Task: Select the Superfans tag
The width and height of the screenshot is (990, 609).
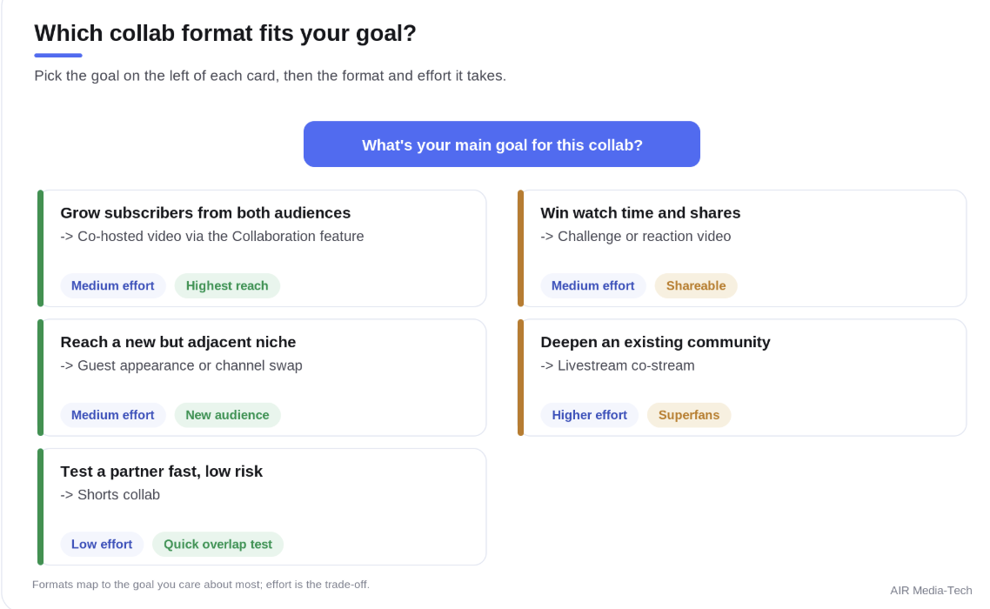Action: click(x=689, y=415)
